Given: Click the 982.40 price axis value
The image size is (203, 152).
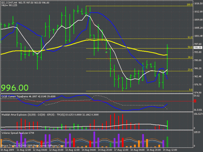Looking at the screenshot, I should (198, 76).
